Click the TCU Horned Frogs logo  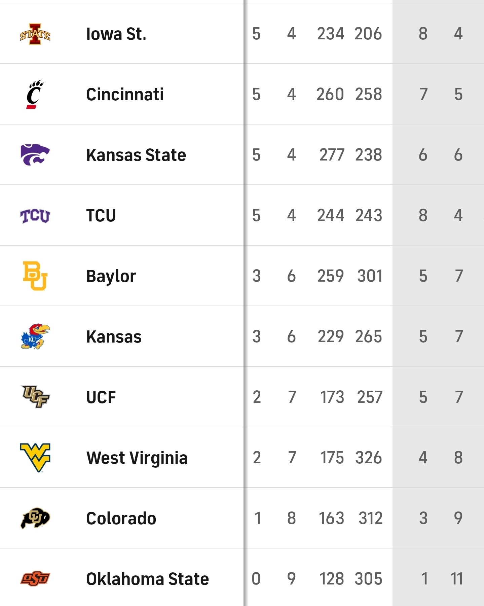pos(35,216)
